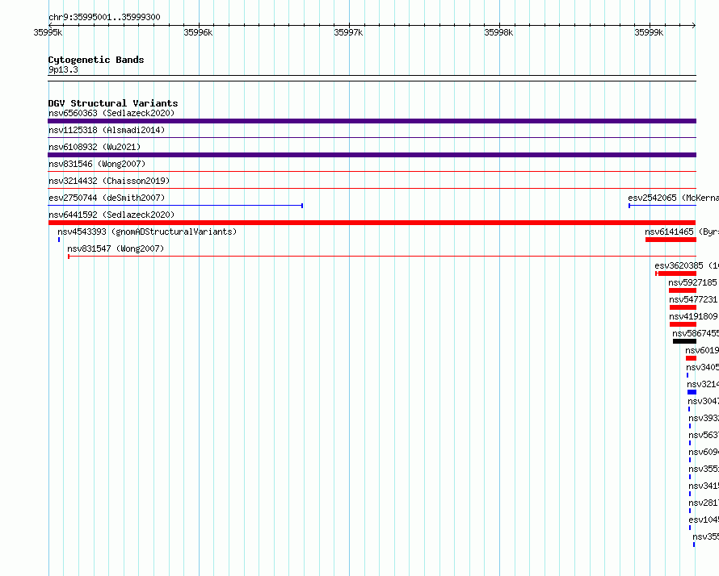The height and width of the screenshot is (576, 719).
Task: Open the truncated nsv3932 variant label
Action: point(704,418)
